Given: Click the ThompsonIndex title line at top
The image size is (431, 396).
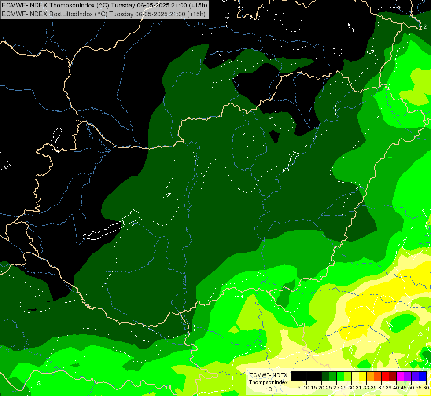Looking at the screenshot, I should (104, 5).
